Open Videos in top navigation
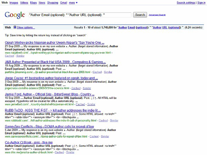The height and width of the screenshot is (155, 207). [x=24, y=2]
